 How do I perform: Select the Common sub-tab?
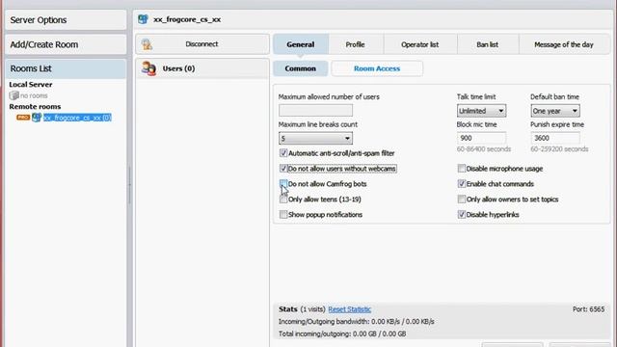[301, 68]
